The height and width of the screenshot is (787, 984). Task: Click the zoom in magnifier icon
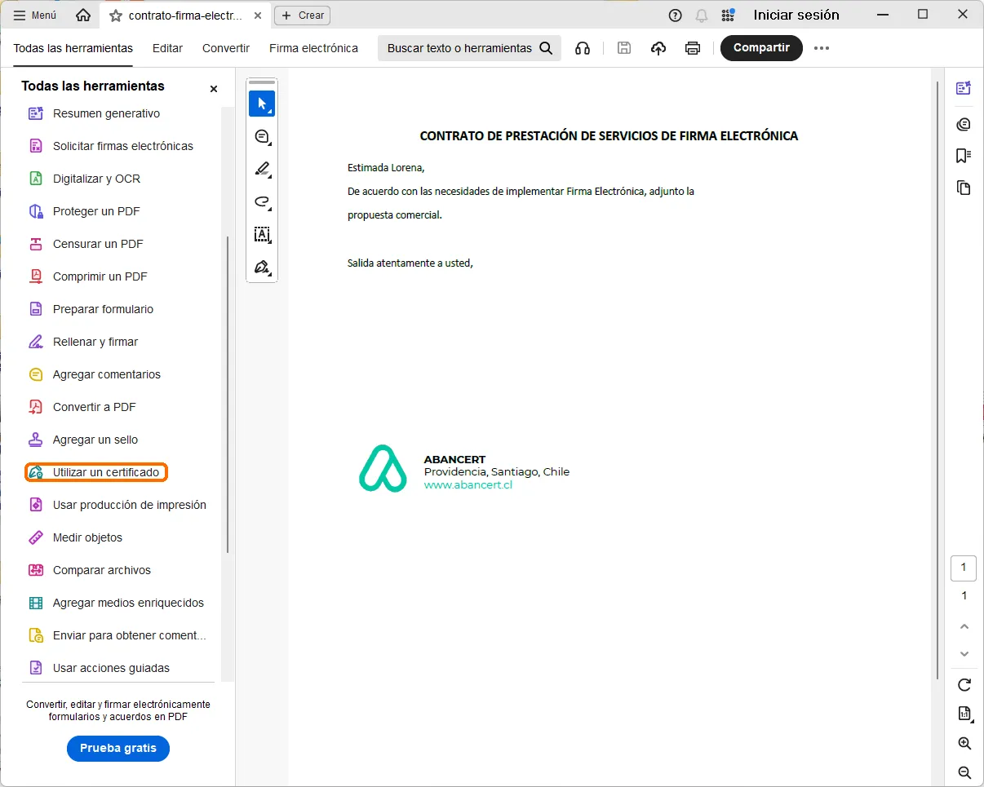[x=964, y=743]
